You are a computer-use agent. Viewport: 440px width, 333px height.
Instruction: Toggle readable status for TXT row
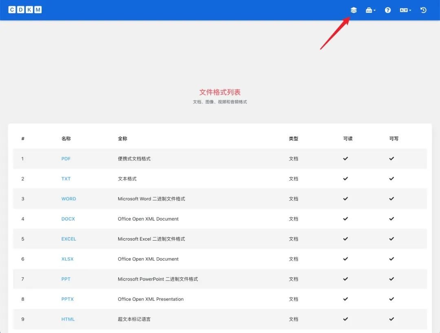[x=345, y=178]
